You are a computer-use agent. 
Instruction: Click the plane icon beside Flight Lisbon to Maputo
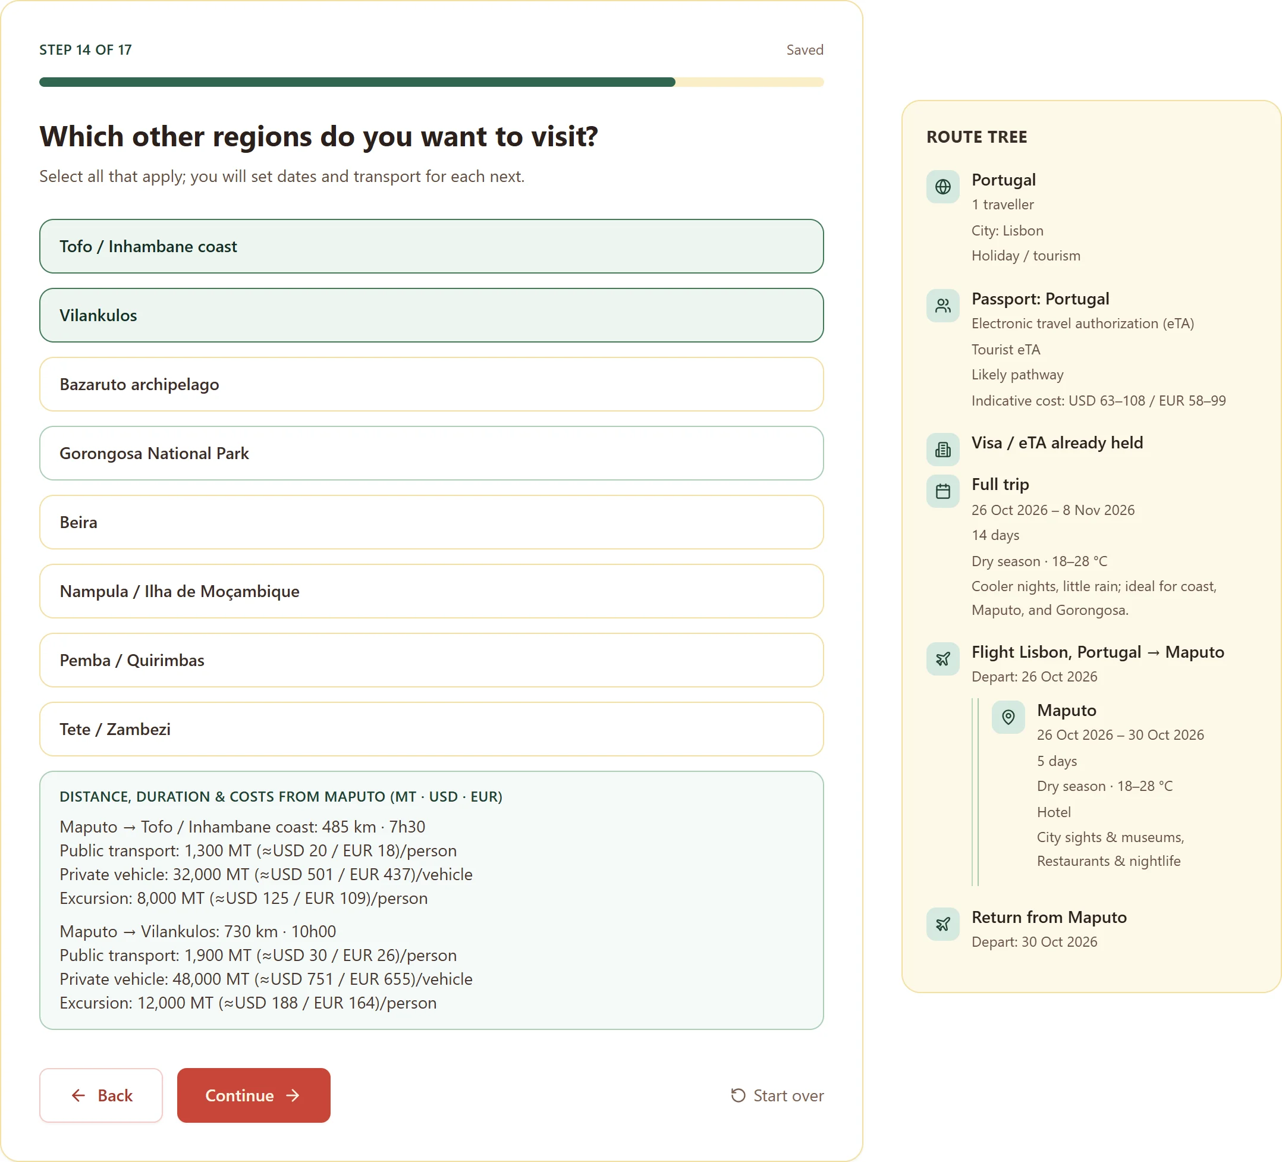[942, 659]
